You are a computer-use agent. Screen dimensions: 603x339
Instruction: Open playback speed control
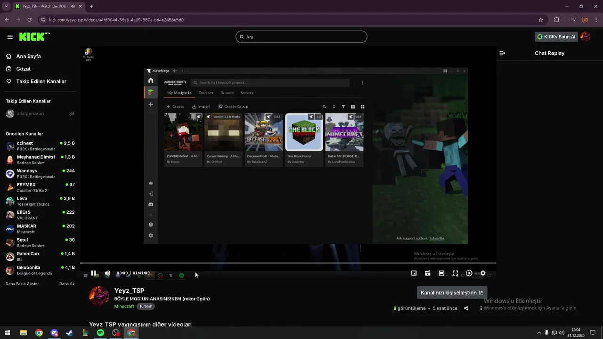pos(469,273)
